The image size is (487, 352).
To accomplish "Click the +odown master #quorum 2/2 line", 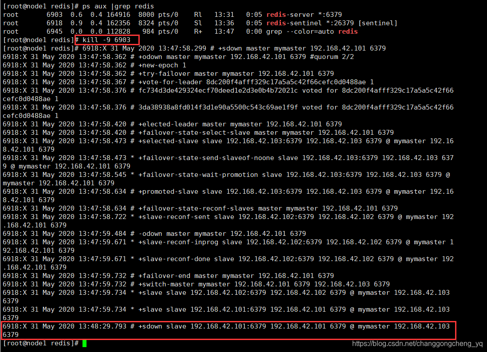I will (x=178, y=56).
